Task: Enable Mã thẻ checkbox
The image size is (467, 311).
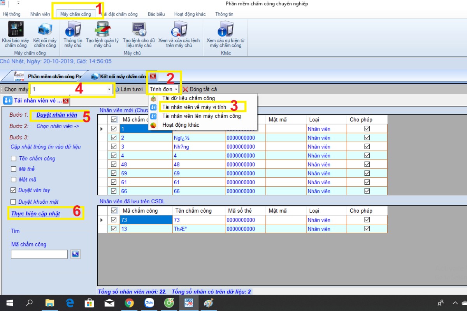Action: [x=14, y=169]
